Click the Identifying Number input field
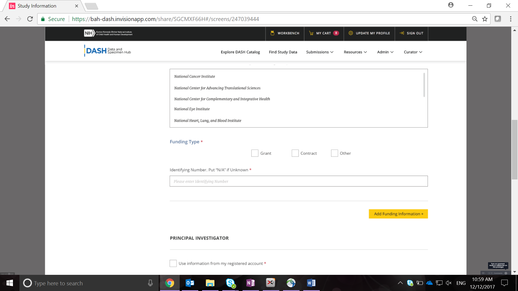This screenshot has height=291, width=518. pos(298,181)
